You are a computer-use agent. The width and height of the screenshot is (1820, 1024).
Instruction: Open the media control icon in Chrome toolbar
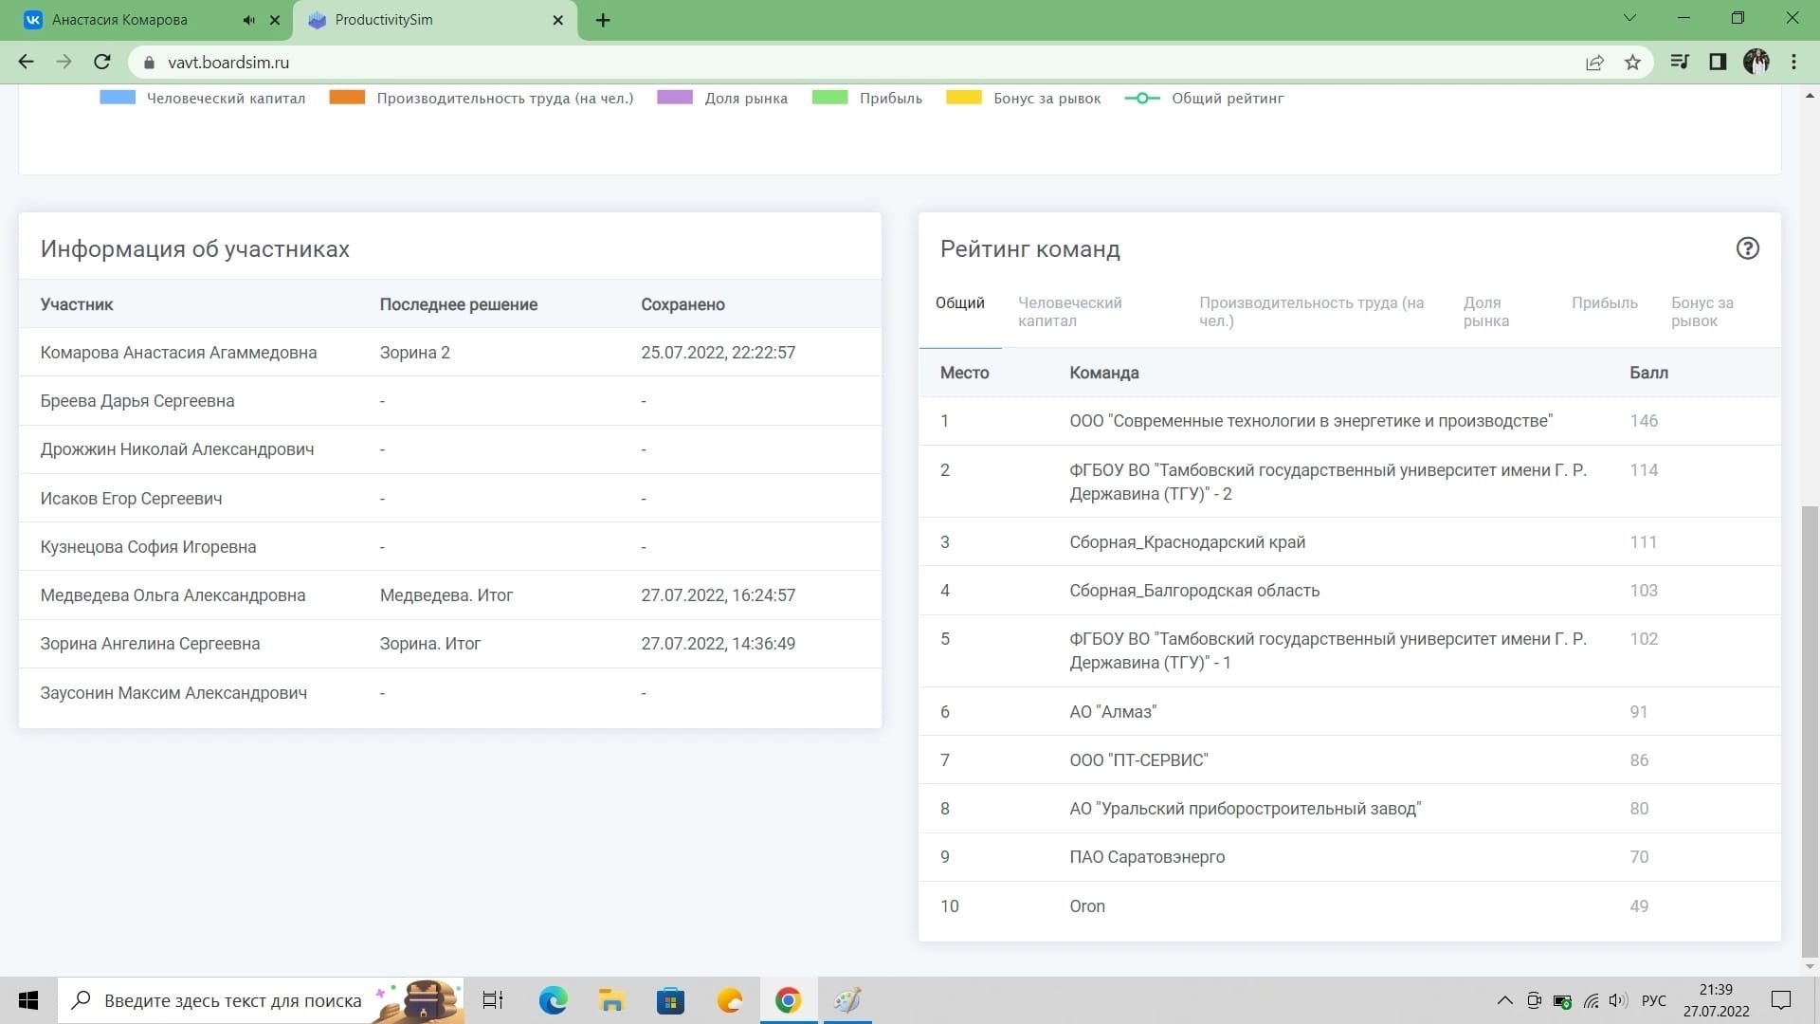pos(1680,63)
